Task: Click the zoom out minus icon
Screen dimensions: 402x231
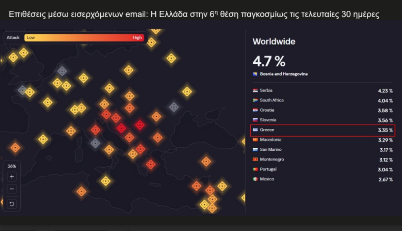Action: tap(12, 189)
